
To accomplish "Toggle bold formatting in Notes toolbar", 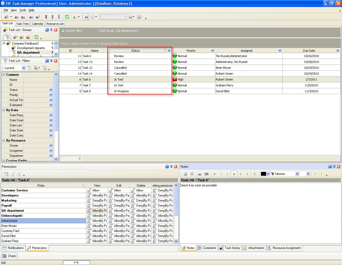I will tap(215, 174).
